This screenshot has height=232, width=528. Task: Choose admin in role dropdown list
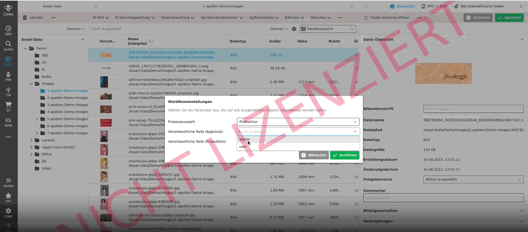point(298,139)
